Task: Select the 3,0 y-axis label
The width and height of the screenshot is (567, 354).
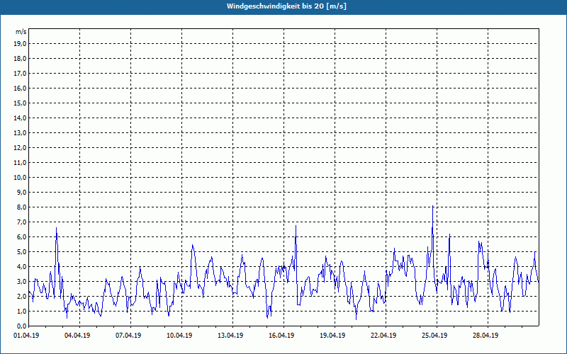Action: (21, 281)
